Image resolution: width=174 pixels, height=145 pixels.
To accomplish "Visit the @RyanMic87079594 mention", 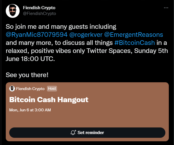I will click(x=37, y=35).
